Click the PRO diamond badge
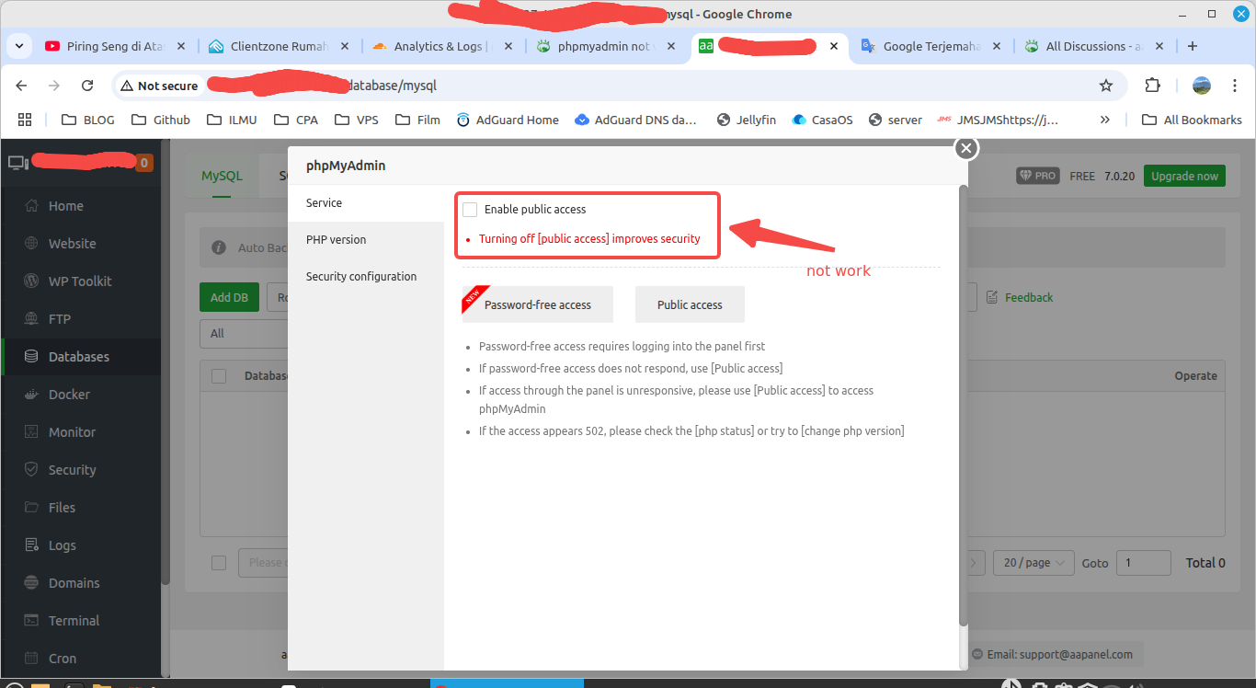This screenshot has width=1256, height=688. point(1038,176)
